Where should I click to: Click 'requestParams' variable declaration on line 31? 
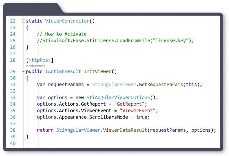pyautogui.click(x=66, y=85)
